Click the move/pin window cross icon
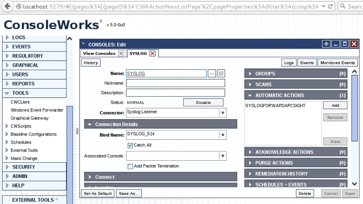363x204 pixels. coord(326,44)
